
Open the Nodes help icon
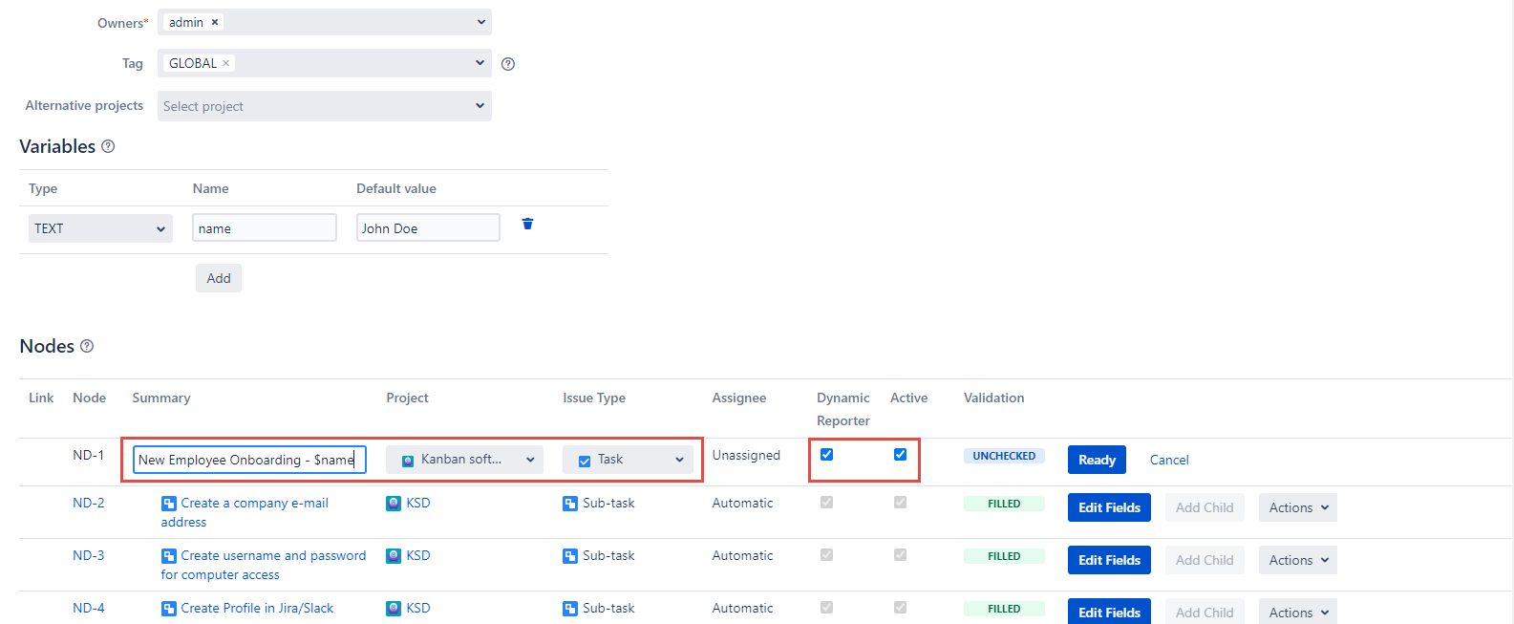point(87,346)
